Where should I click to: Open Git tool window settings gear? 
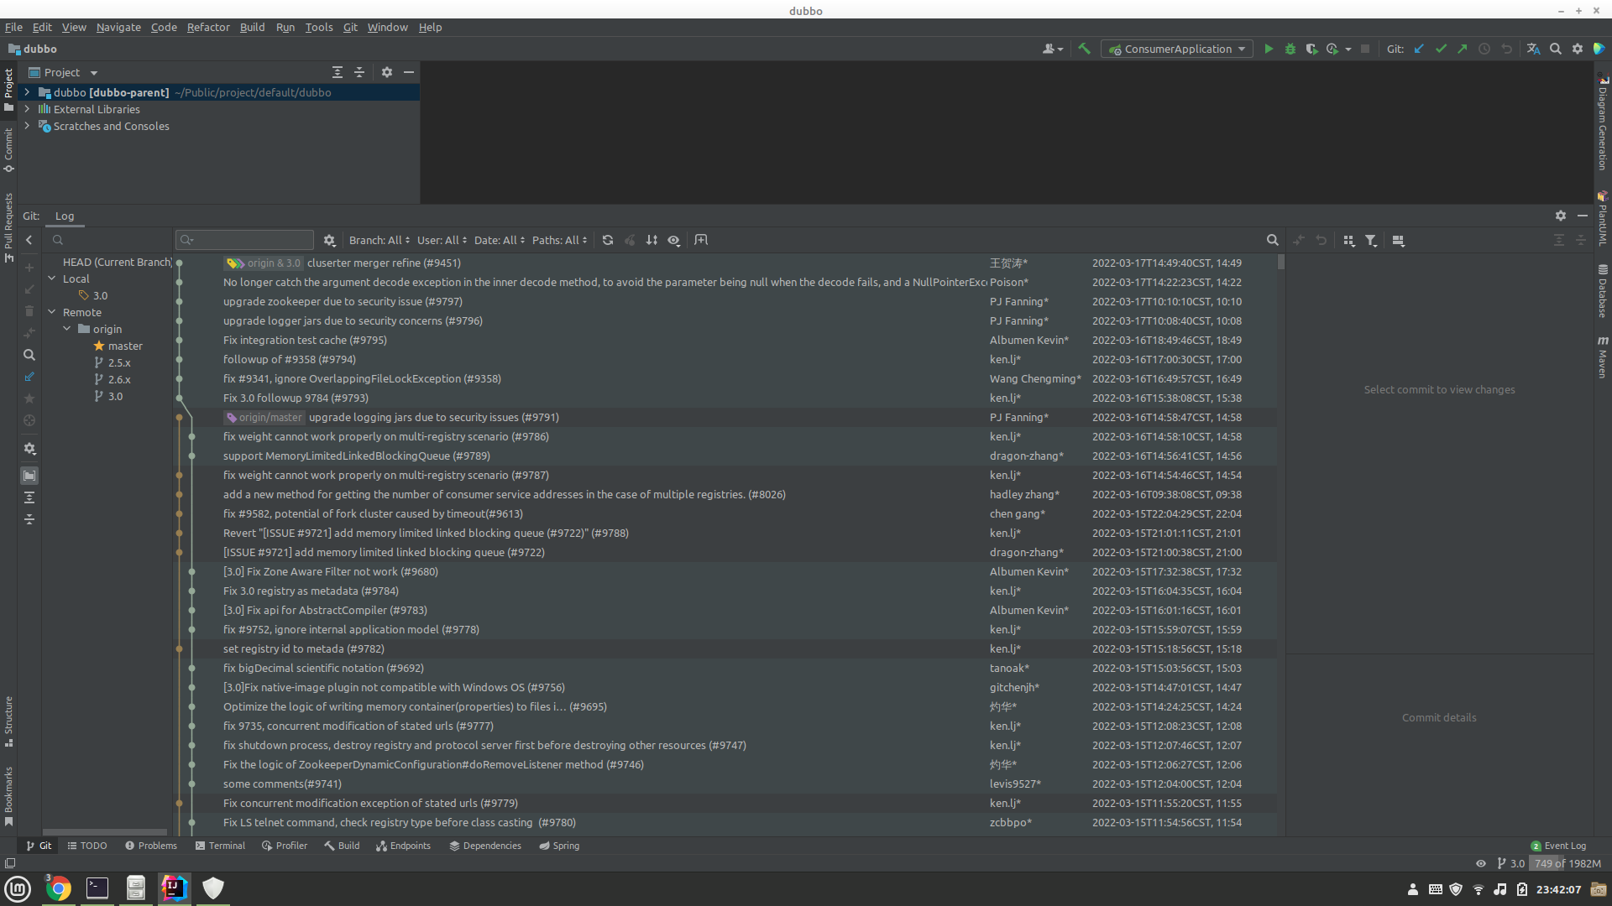pyautogui.click(x=1560, y=216)
